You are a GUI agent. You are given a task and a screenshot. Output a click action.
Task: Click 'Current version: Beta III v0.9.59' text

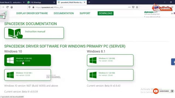(21, 92)
